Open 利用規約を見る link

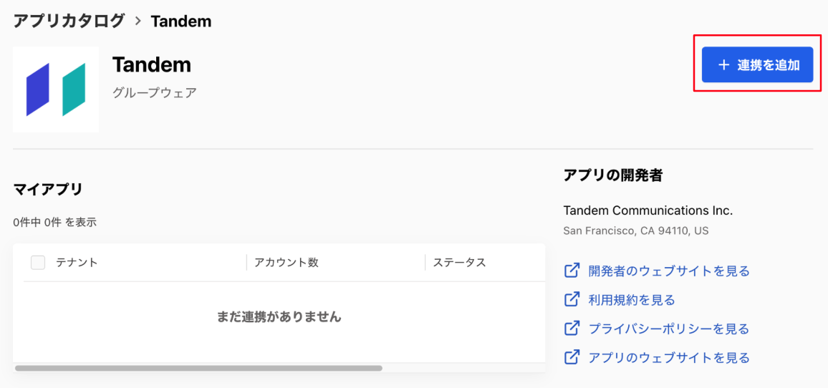pos(632,301)
